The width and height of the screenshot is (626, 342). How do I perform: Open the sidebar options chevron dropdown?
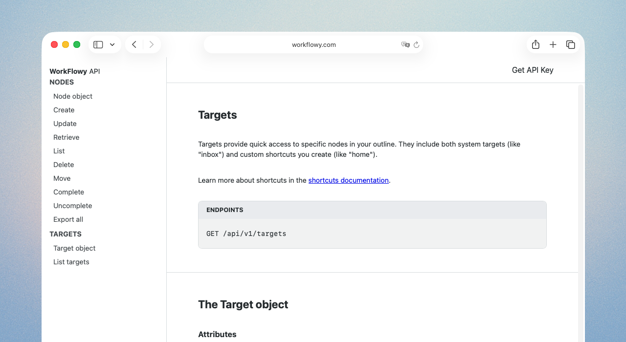(112, 44)
